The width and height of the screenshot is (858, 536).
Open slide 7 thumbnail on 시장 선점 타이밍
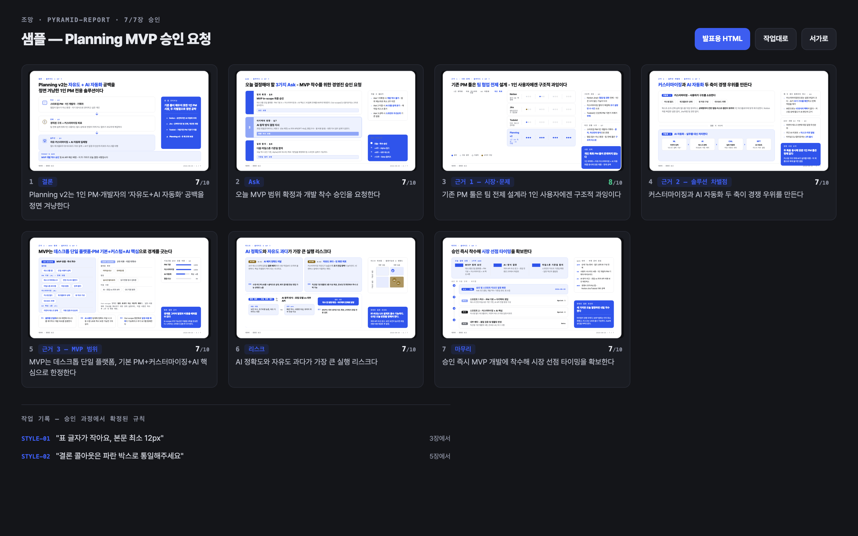tap(532, 288)
